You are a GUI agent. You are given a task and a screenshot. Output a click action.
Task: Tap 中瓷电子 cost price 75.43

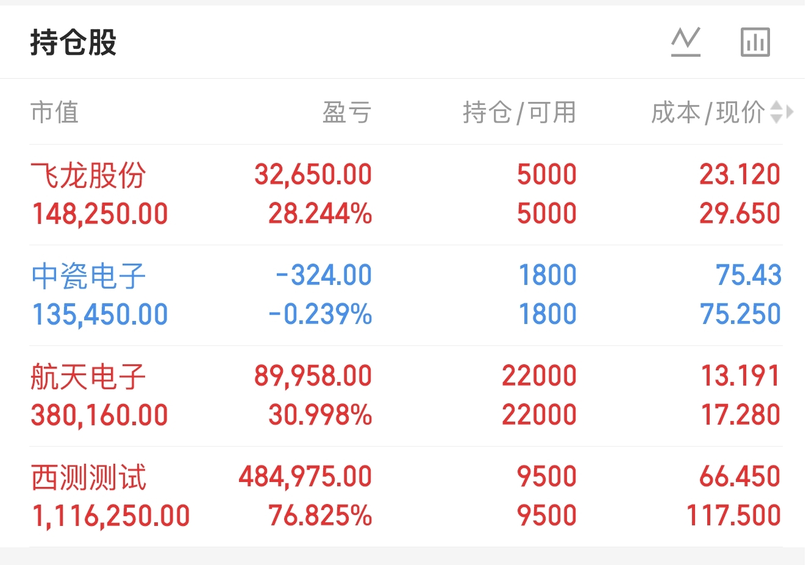coord(748,275)
